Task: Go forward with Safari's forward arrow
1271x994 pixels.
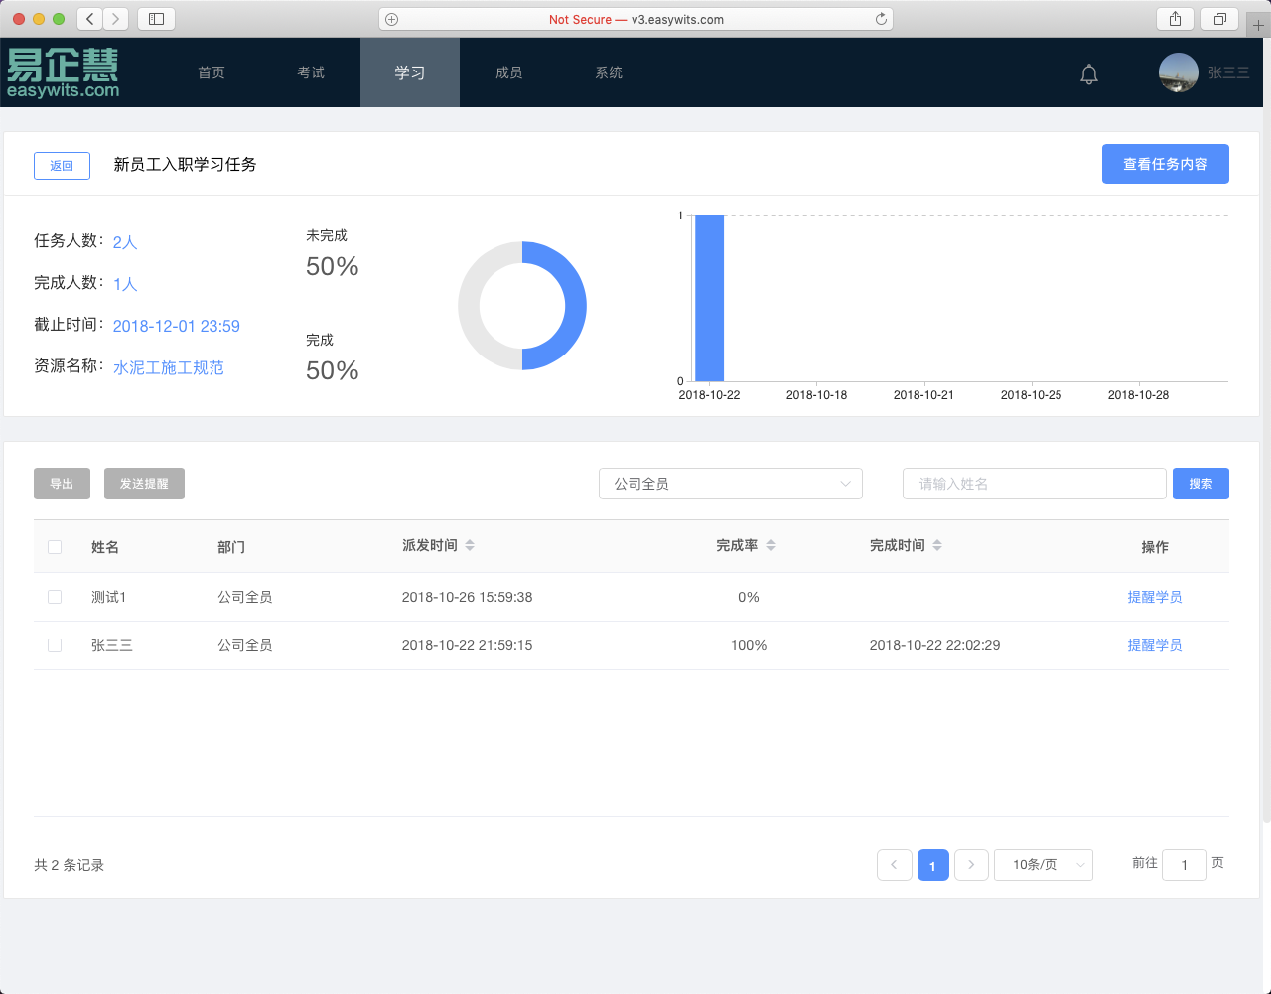Action: click(x=116, y=19)
